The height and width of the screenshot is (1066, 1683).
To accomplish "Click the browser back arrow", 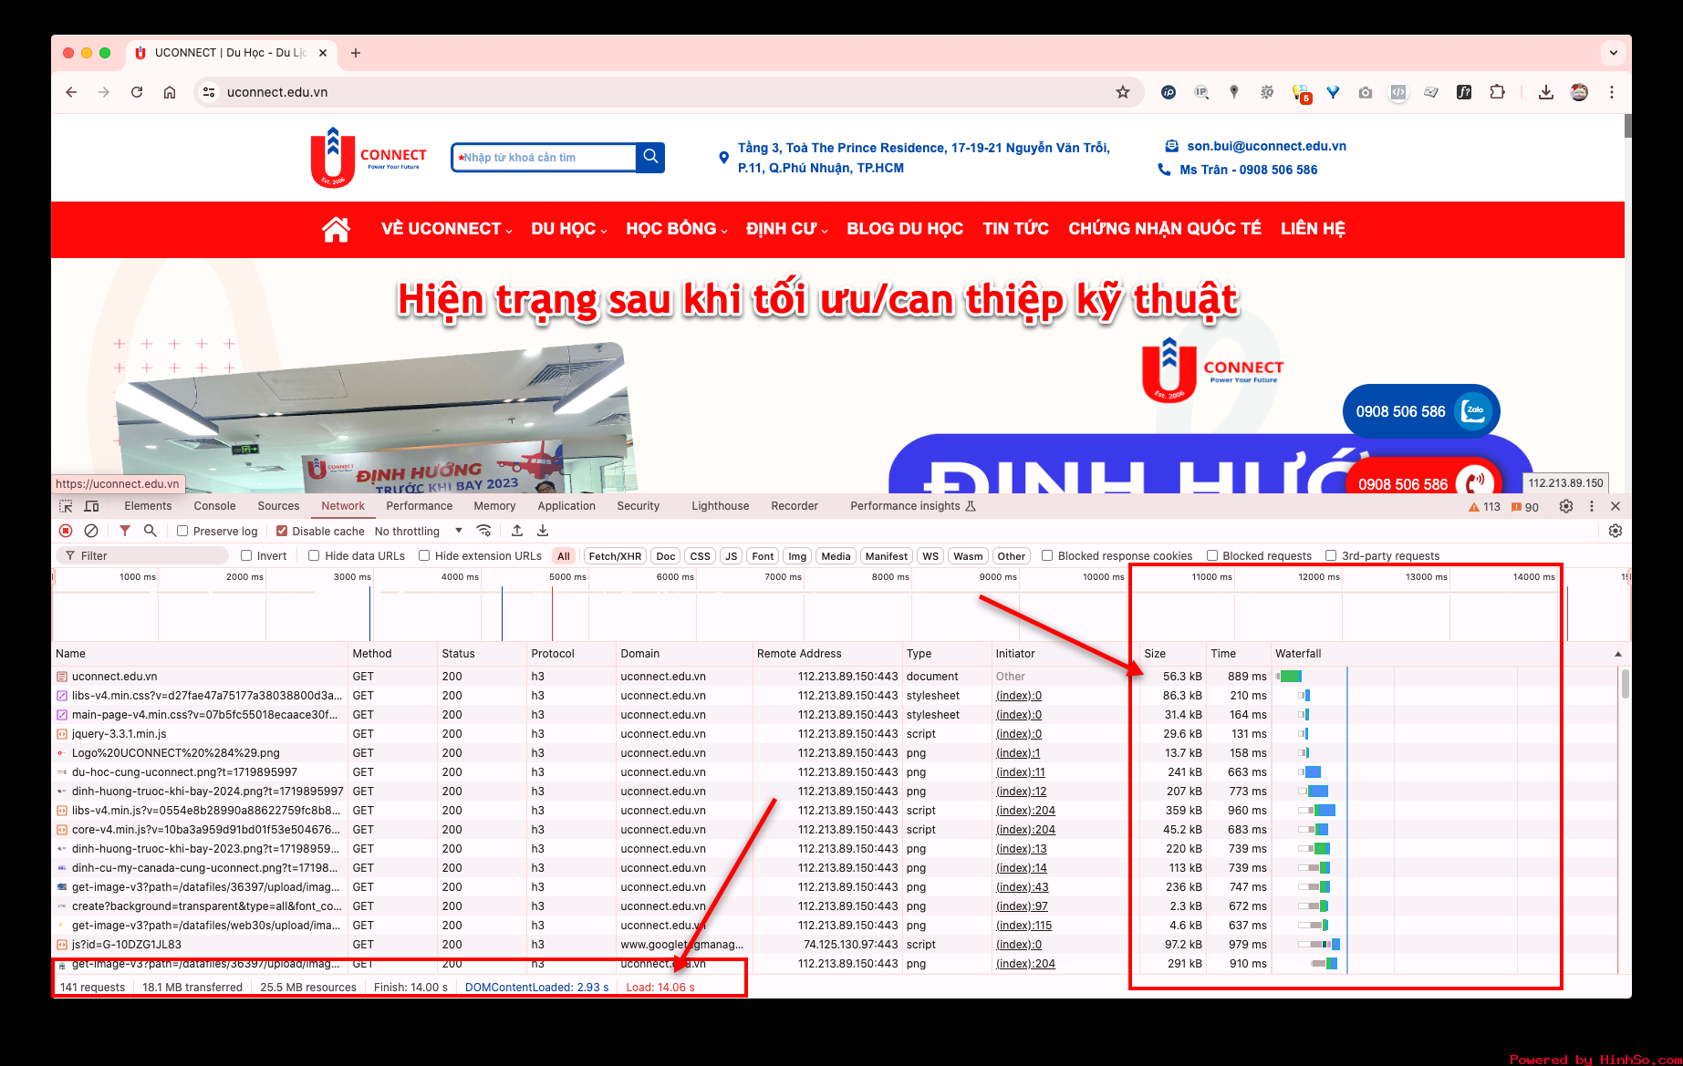I will (x=71, y=92).
